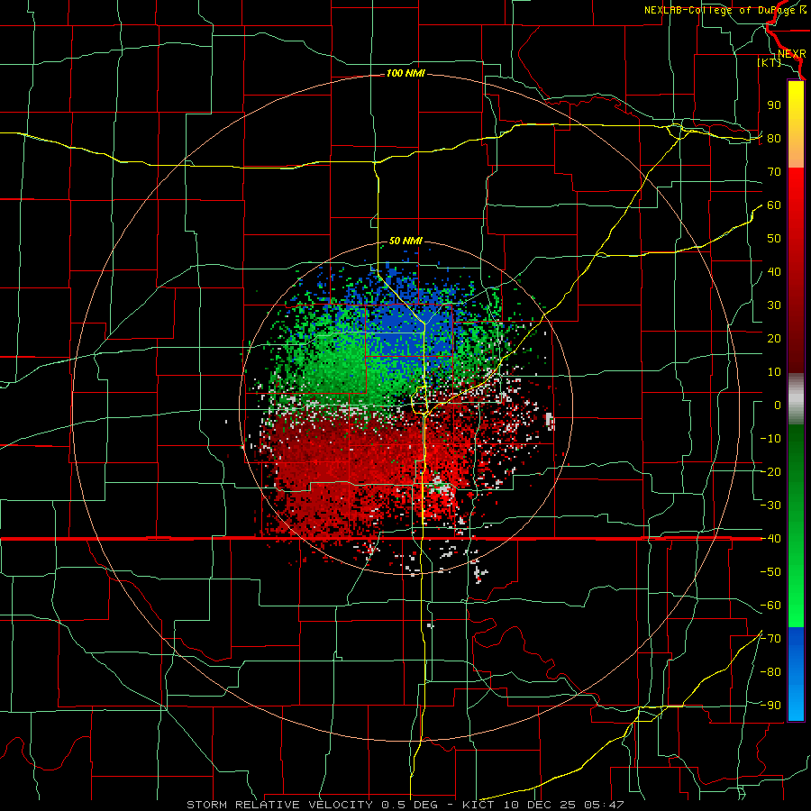Click the positive "60" color scale label
Viewport: 811px width, 811px height.
[774, 205]
